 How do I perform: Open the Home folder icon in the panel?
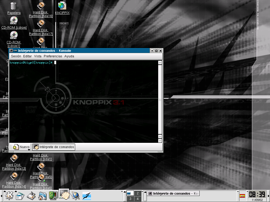pyautogui.click(x=42, y=196)
